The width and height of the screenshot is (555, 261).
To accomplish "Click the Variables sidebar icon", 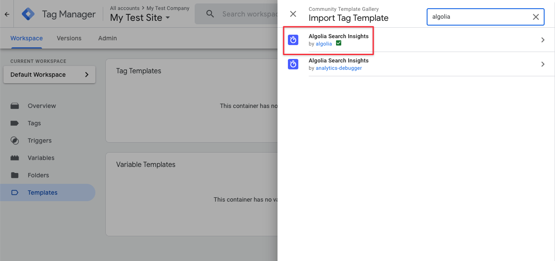I will (15, 158).
